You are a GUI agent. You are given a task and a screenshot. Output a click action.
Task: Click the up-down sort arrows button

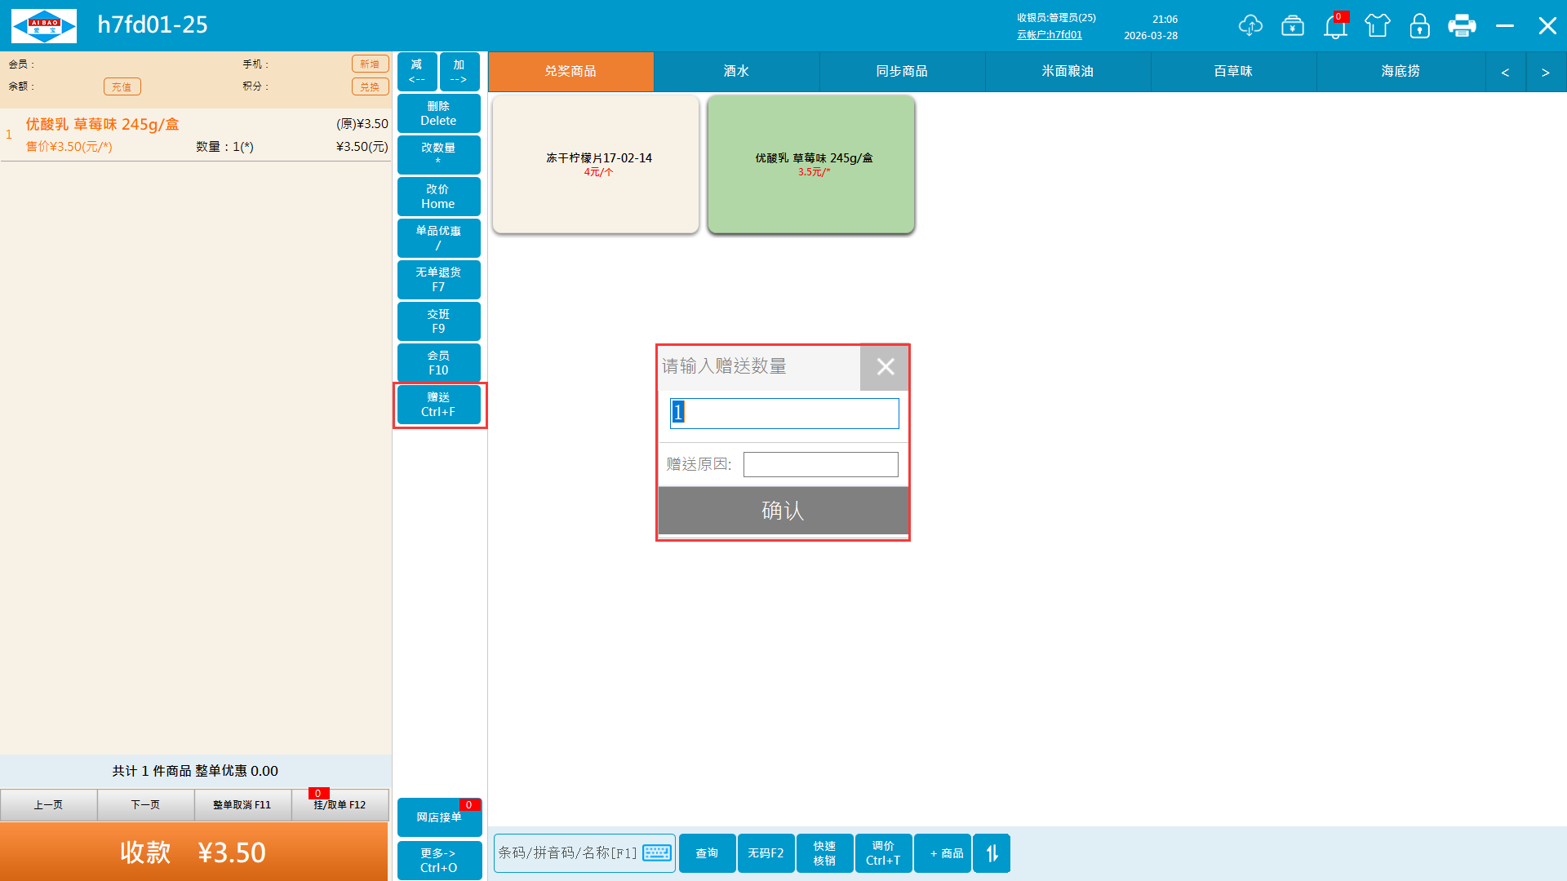[x=992, y=853]
